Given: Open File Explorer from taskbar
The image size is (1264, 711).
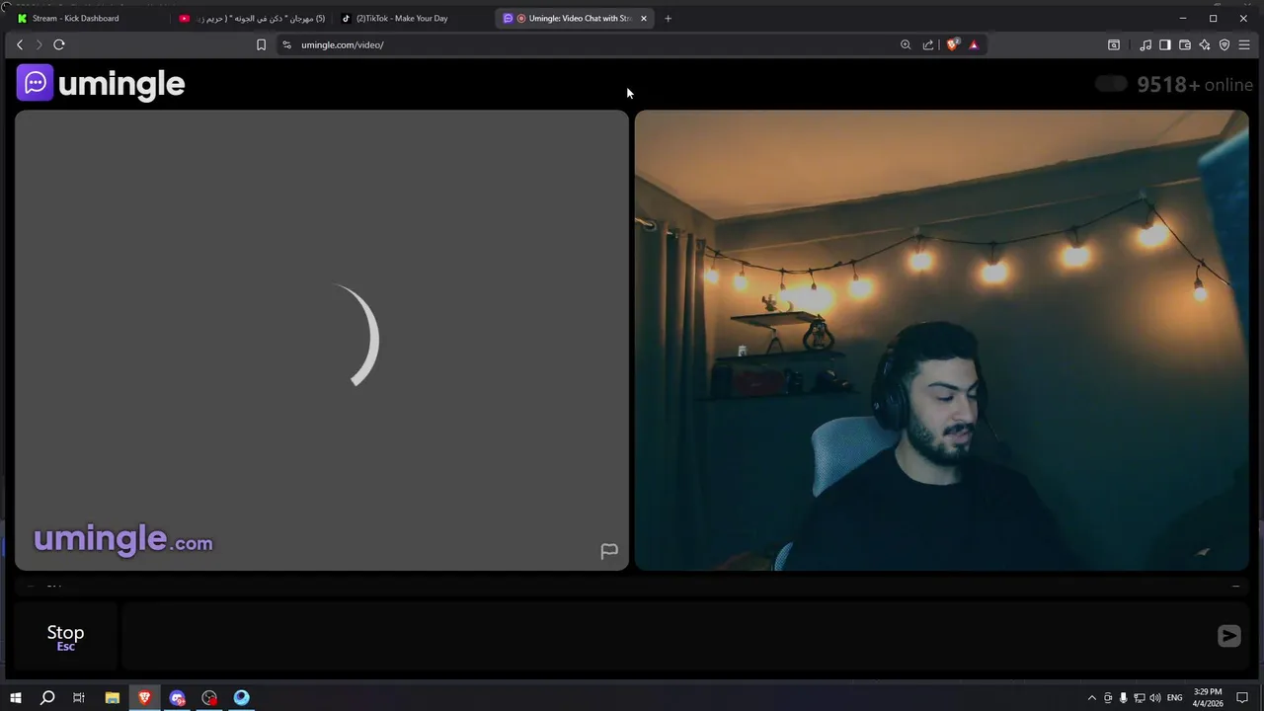Looking at the screenshot, I should pyautogui.click(x=112, y=697).
